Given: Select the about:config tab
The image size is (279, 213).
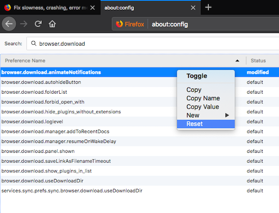Looking at the screenshot, I should point(139,7).
